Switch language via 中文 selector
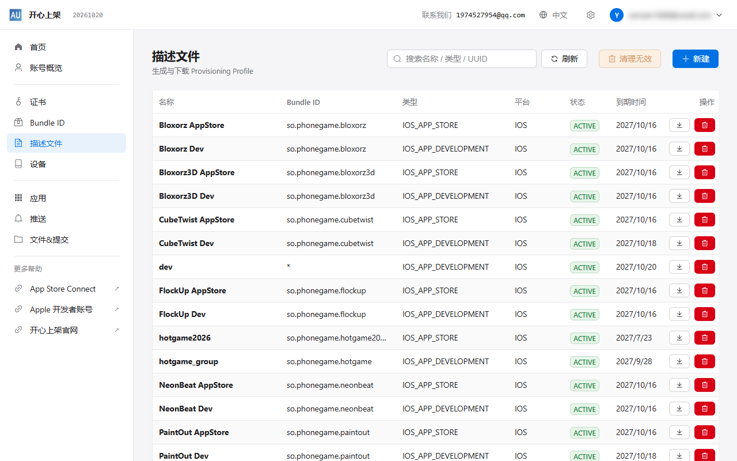The image size is (737, 461). pos(553,15)
